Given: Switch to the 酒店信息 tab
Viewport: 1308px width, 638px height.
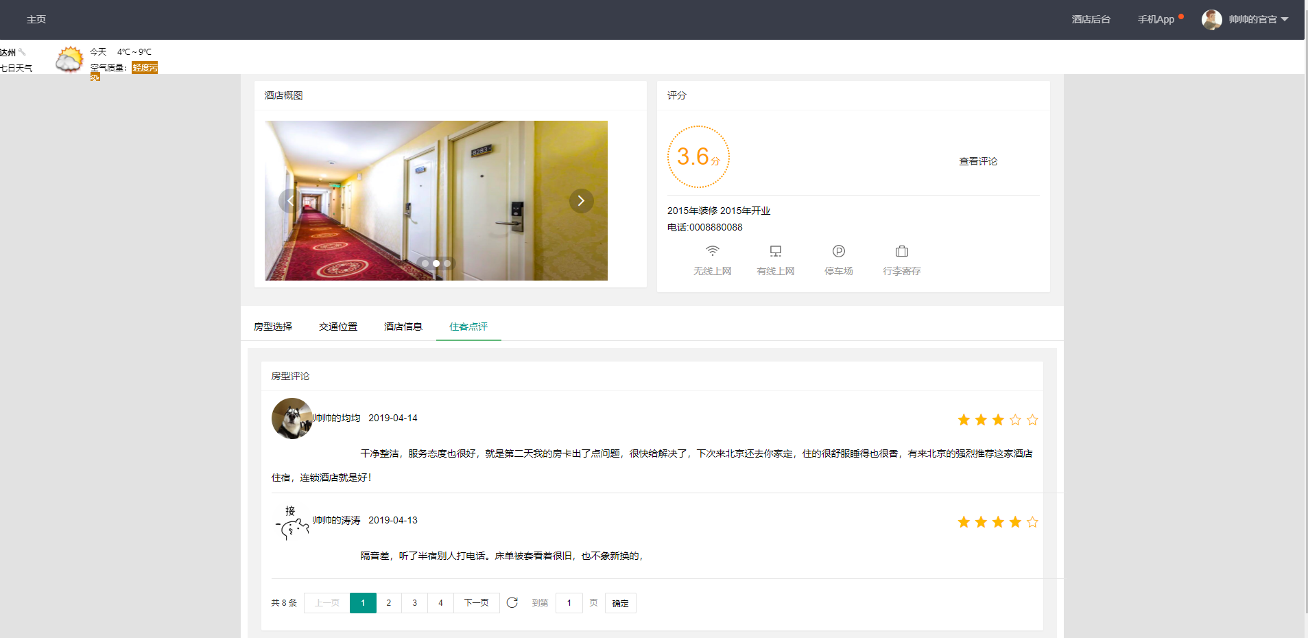Looking at the screenshot, I should pos(403,327).
